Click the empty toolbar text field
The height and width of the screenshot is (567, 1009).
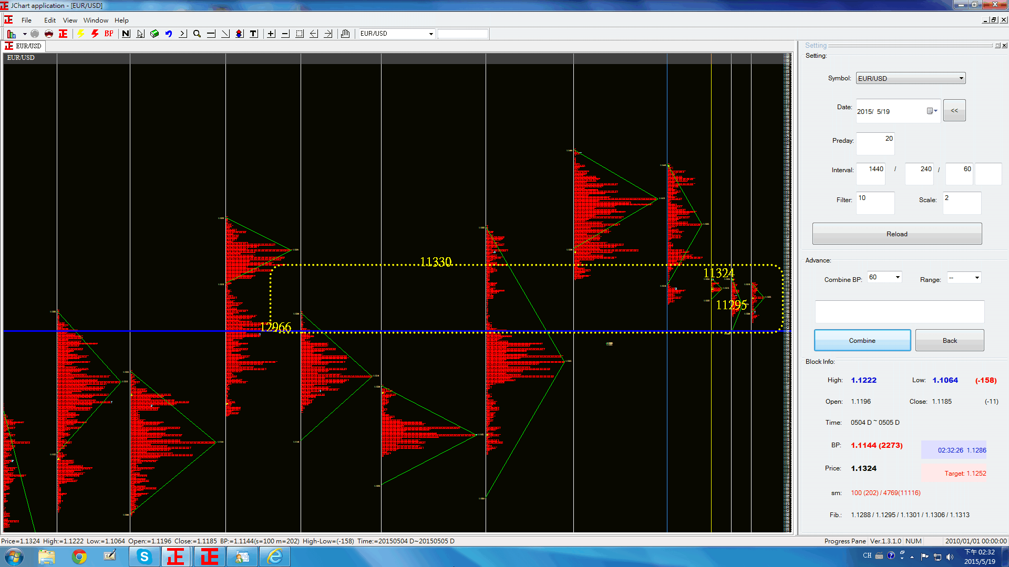(463, 34)
